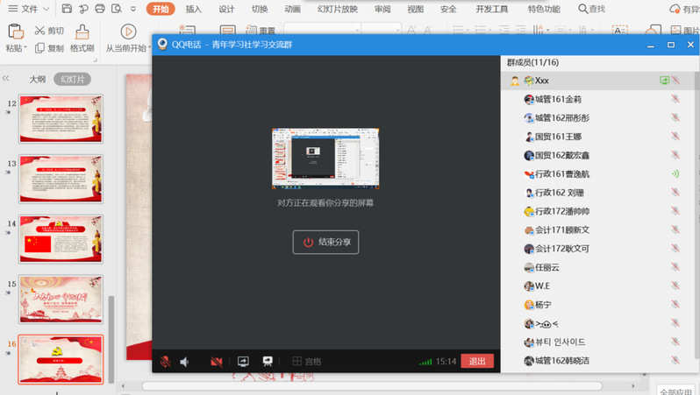Click the save icon in WPS toolbar
The width and height of the screenshot is (700, 395).
[68, 9]
